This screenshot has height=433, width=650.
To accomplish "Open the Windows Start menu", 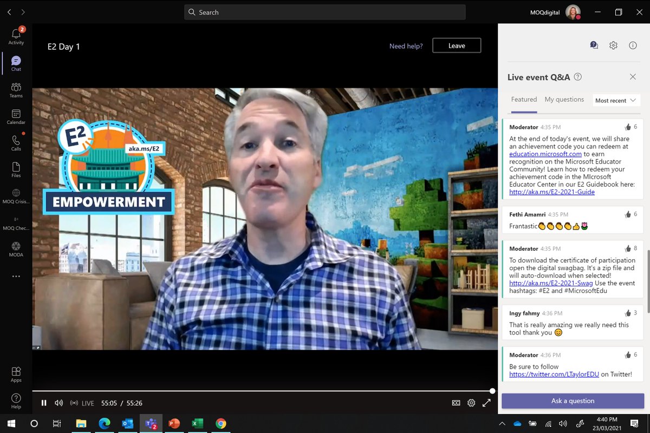I will [x=11, y=423].
